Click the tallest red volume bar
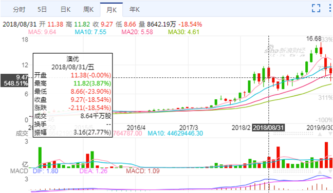Viewport: 333px width, 193px height. pos(326,155)
